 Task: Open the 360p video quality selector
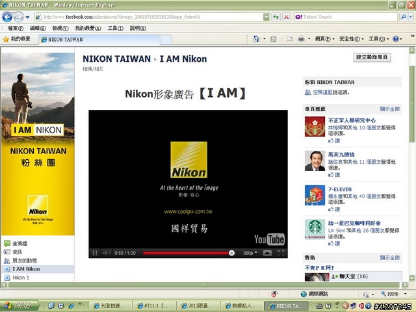click(250, 253)
